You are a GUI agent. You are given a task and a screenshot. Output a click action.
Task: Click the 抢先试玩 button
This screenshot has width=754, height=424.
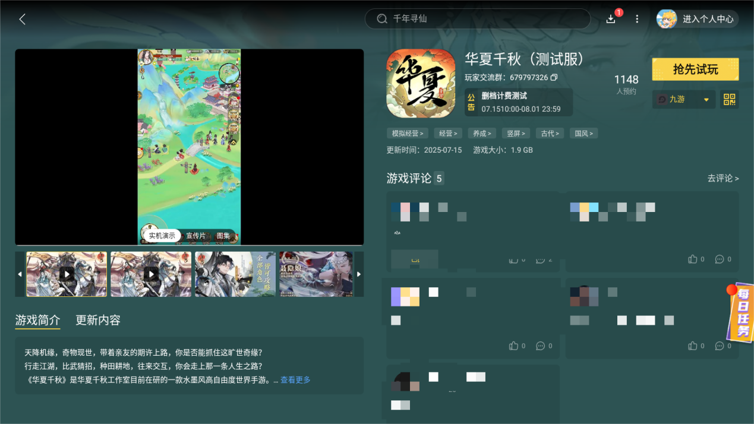pyautogui.click(x=695, y=69)
